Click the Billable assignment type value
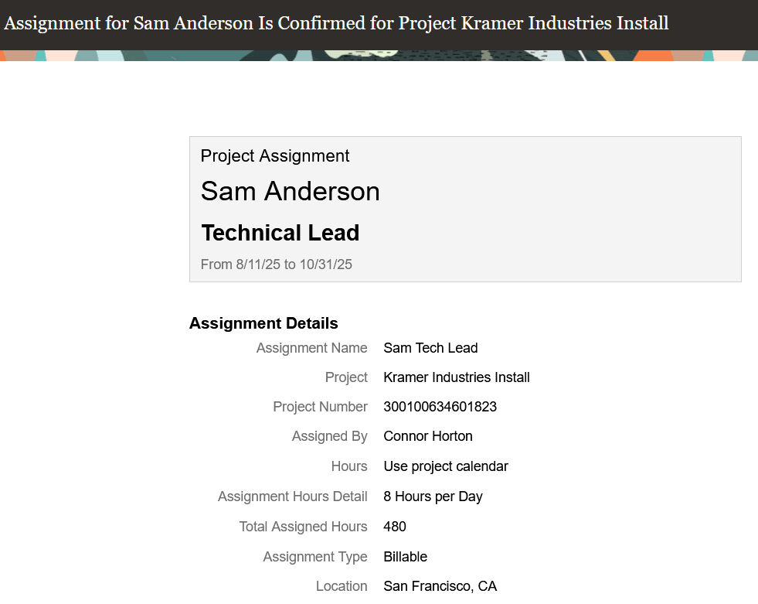758x604 pixels. click(405, 557)
